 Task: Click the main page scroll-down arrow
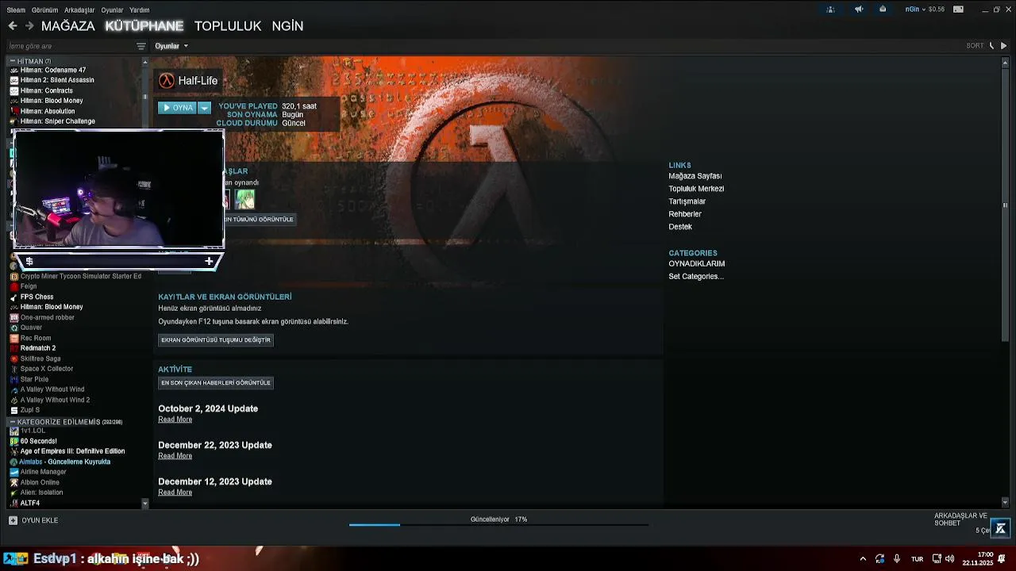[x=1006, y=502]
